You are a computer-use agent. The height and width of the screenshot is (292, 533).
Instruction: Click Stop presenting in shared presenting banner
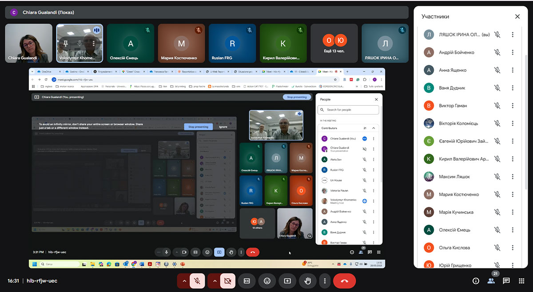tap(297, 97)
